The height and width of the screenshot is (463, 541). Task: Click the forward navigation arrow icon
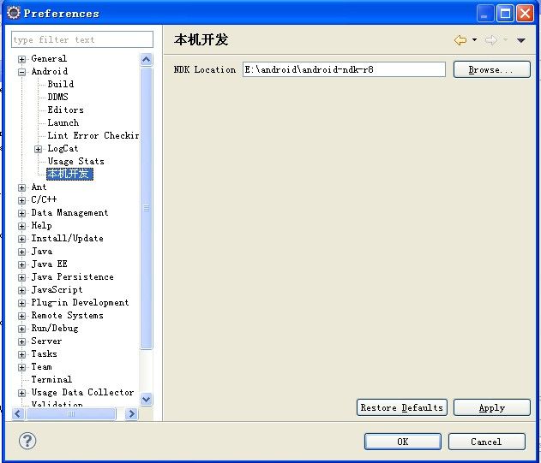[x=491, y=40]
